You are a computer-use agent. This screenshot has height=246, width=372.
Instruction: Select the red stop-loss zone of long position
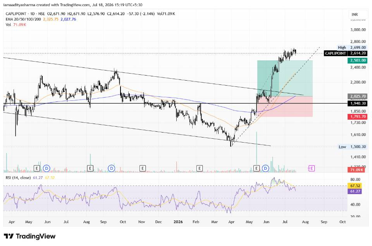coord(285,107)
